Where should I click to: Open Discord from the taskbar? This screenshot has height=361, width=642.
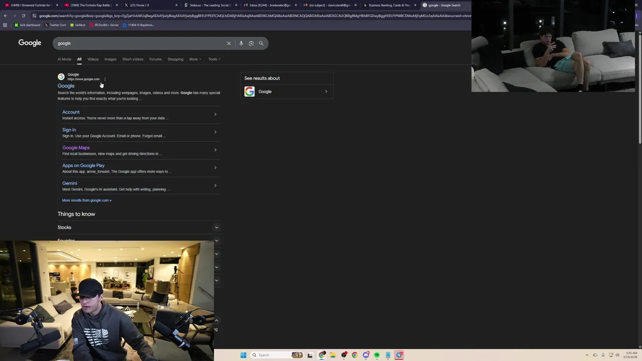(x=366, y=355)
